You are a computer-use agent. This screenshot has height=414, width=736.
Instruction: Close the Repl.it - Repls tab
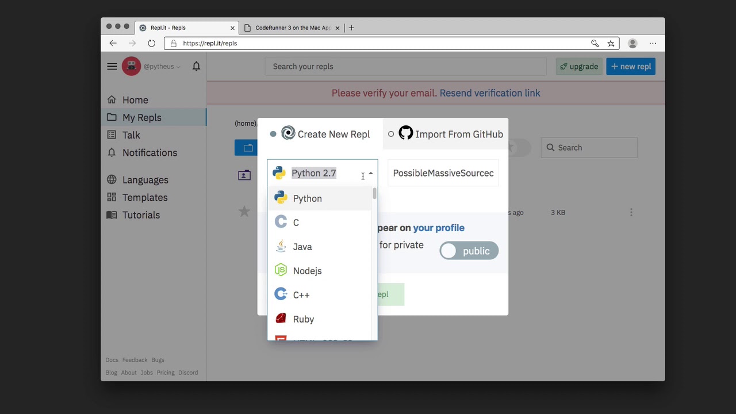pyautogui.click(x=232, y=28)
